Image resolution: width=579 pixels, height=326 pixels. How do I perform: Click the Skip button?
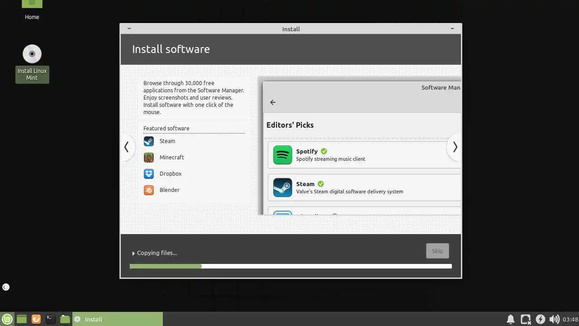437,251
